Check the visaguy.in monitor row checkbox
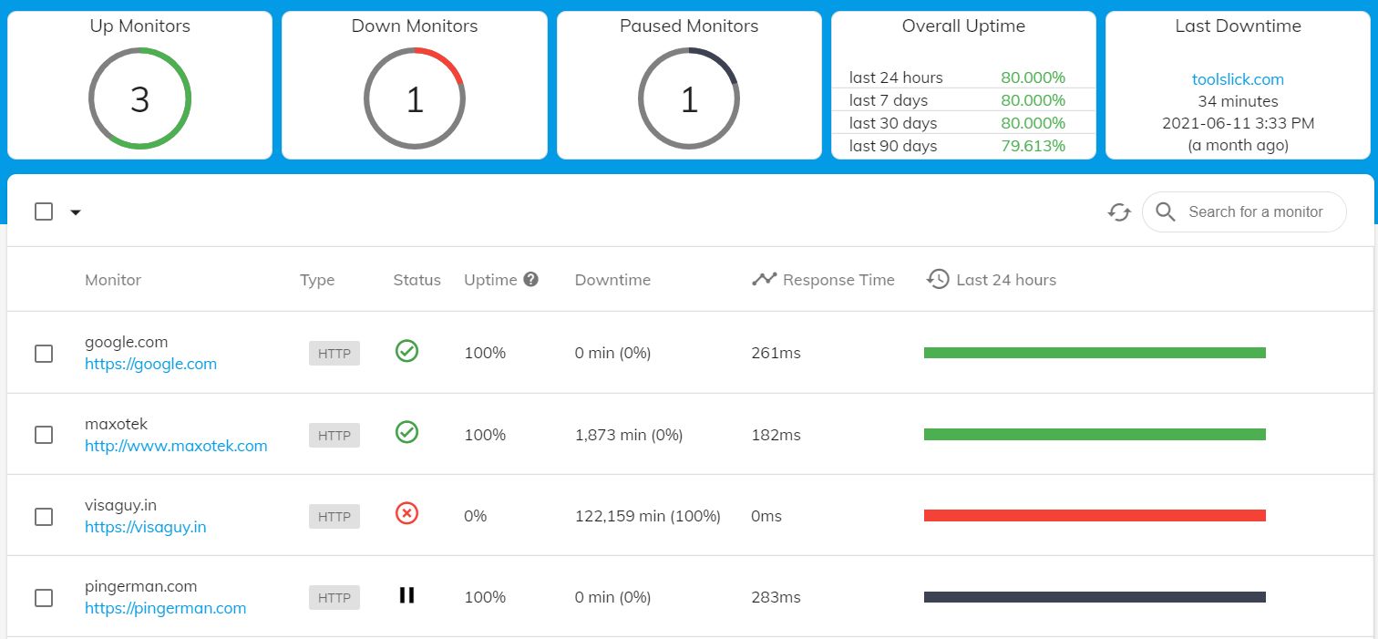 click(x=44, y=516)
